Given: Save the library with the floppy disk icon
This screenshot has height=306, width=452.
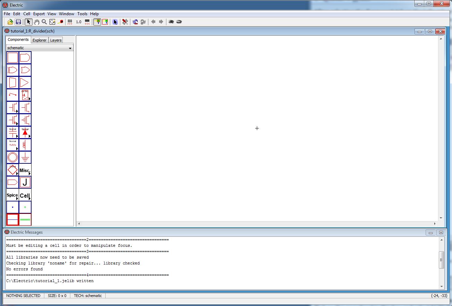Looking at the screenshot, I should click(x=18, y=22).
